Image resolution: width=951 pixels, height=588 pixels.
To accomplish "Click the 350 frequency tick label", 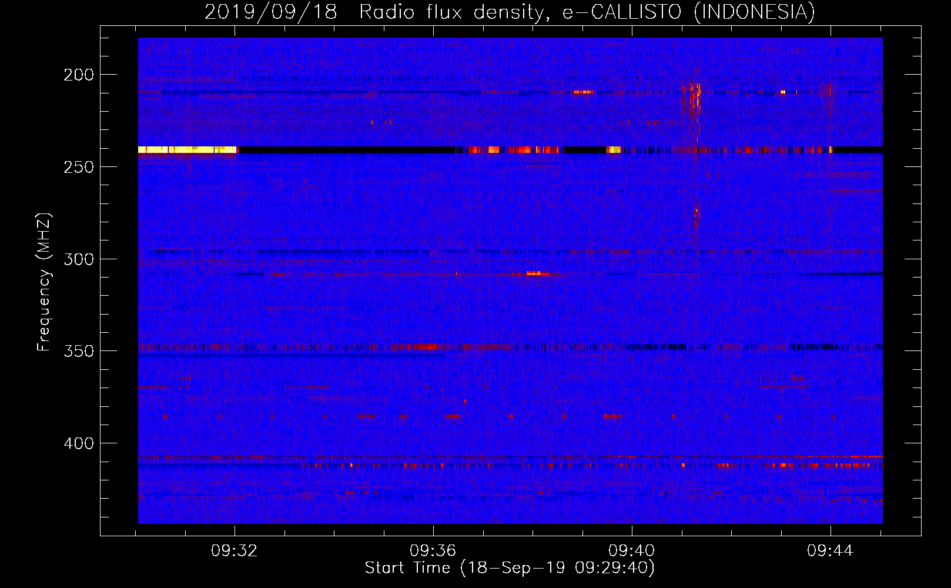I will tap(79, 351).
